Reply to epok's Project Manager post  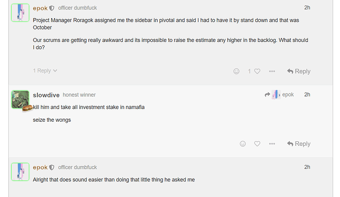click(299, 71)
